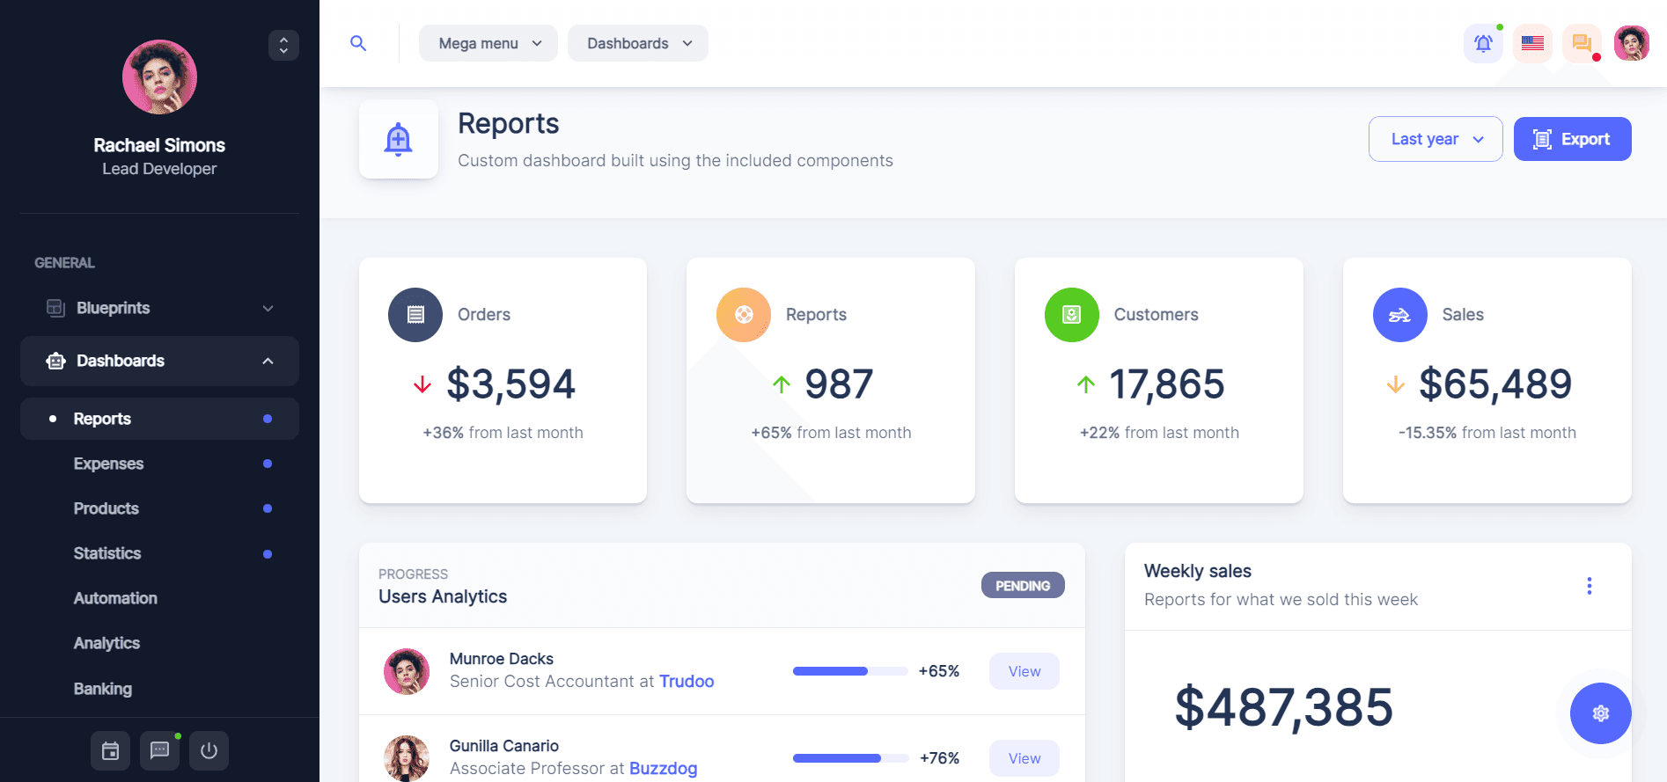Expand the Blueprints sidebar section
The height and width of the screenshot is (782, 1667).
159,308
